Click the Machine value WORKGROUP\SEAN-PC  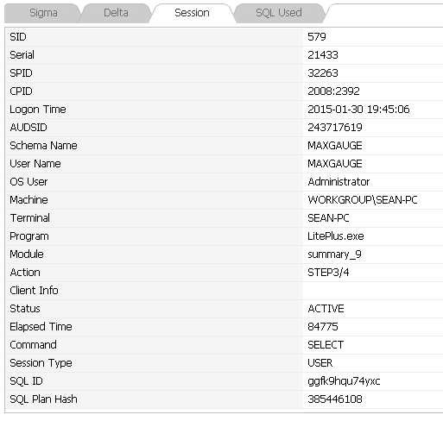coord(363,200)
